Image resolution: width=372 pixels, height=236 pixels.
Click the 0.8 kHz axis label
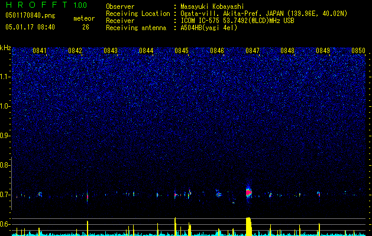pyautogui.click(x=5, y=165)
